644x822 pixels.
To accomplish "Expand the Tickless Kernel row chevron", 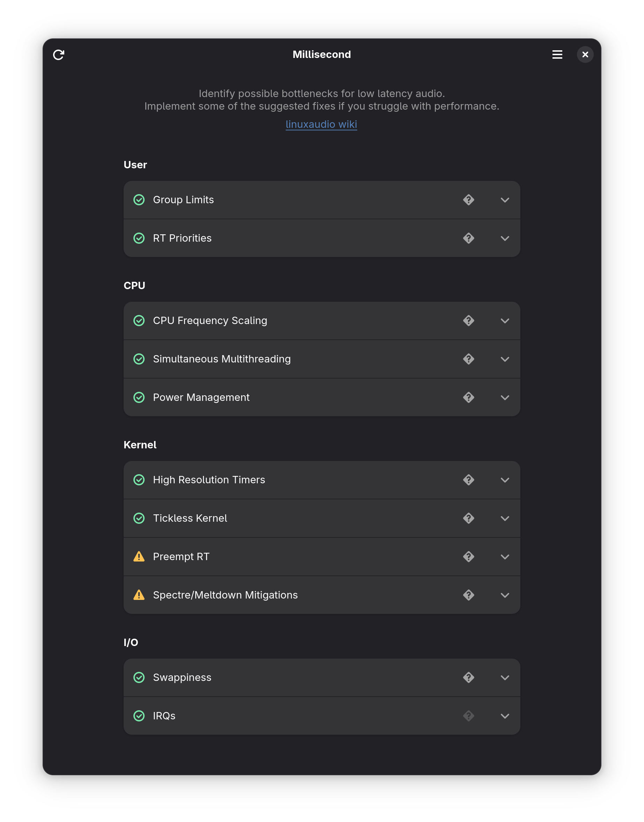I will tap(505, 518).
